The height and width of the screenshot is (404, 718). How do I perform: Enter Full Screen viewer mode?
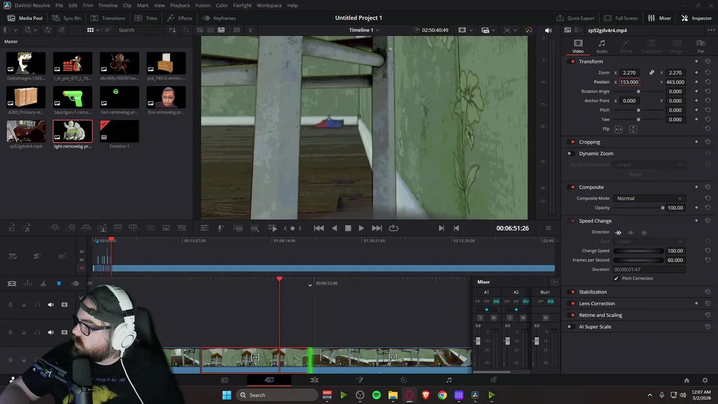[x=621, y=18]
